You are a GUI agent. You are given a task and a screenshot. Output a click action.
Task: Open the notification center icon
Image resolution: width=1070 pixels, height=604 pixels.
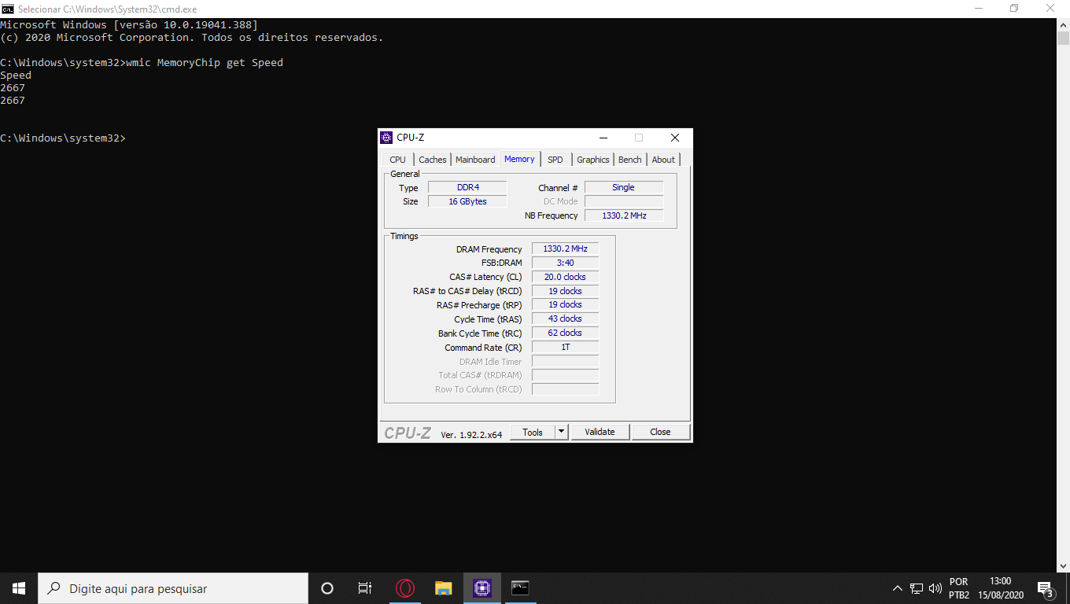(1046, 588)
